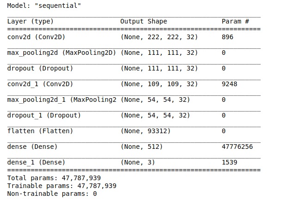This screenshot has width=285, height=200.
Task: Click the dense (Dense) layer name
Action: coord(32,147)
